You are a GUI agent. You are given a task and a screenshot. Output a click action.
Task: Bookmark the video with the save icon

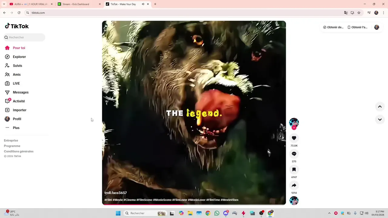point(294,170)
